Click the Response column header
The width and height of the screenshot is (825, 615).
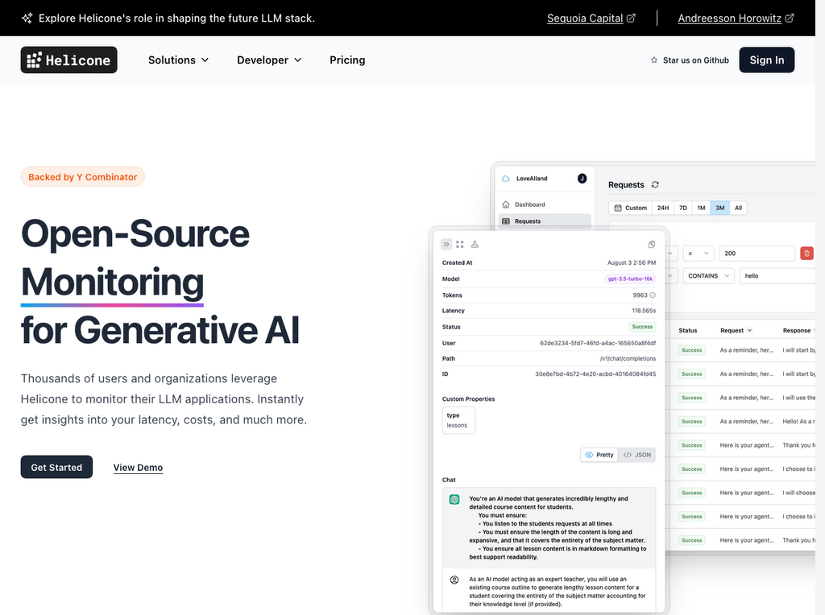point(797,331)
